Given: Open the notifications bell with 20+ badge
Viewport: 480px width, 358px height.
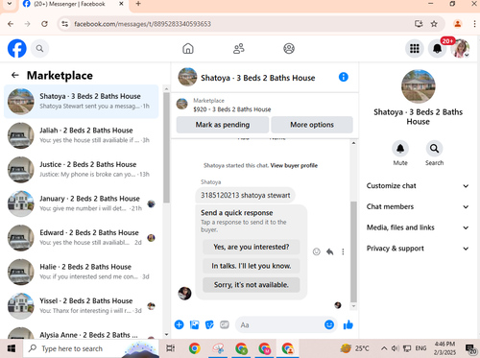Looking at the screenshot, I should point(438,49).
